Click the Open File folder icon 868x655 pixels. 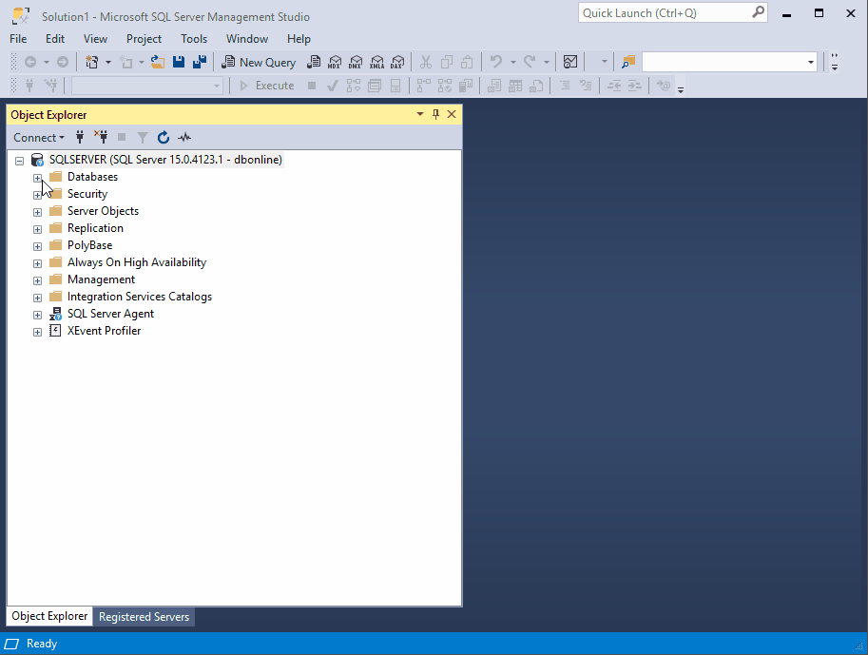tap(158, 62)
